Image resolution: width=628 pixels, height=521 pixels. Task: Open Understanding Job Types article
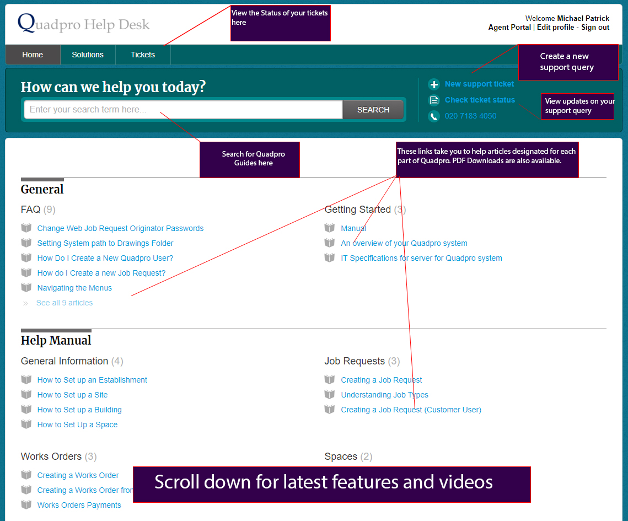384,395
